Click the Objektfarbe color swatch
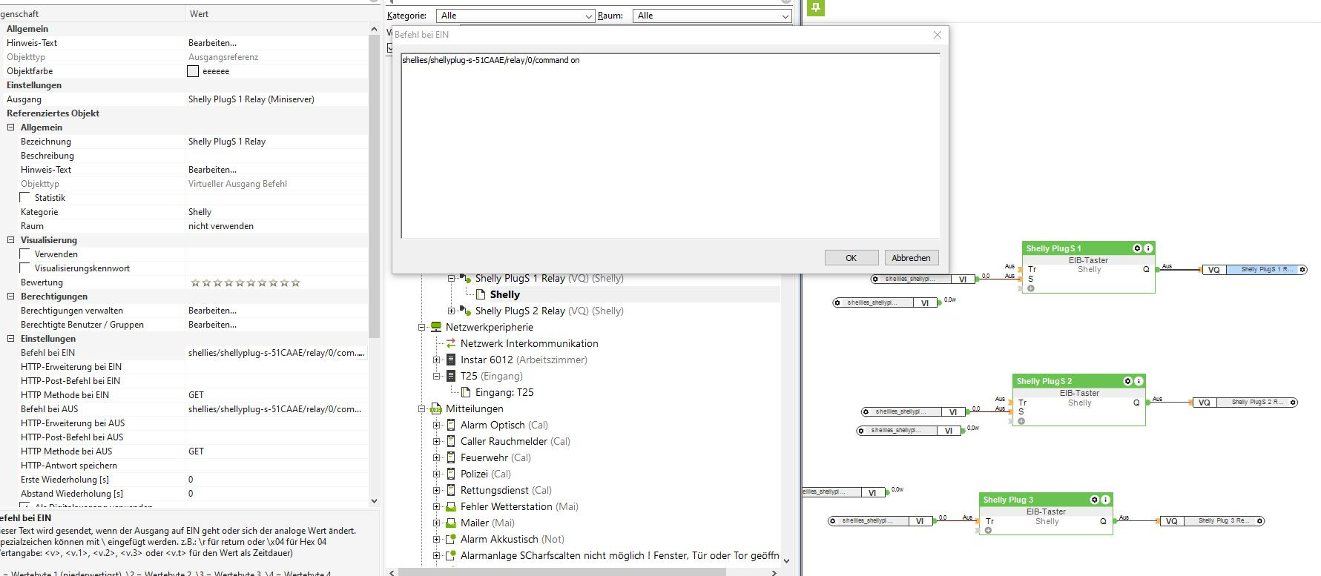The image size is (1321, 576). pos(193,71)
